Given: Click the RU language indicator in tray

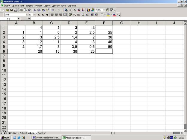Looking at the screenshot, I should (172, 138).
